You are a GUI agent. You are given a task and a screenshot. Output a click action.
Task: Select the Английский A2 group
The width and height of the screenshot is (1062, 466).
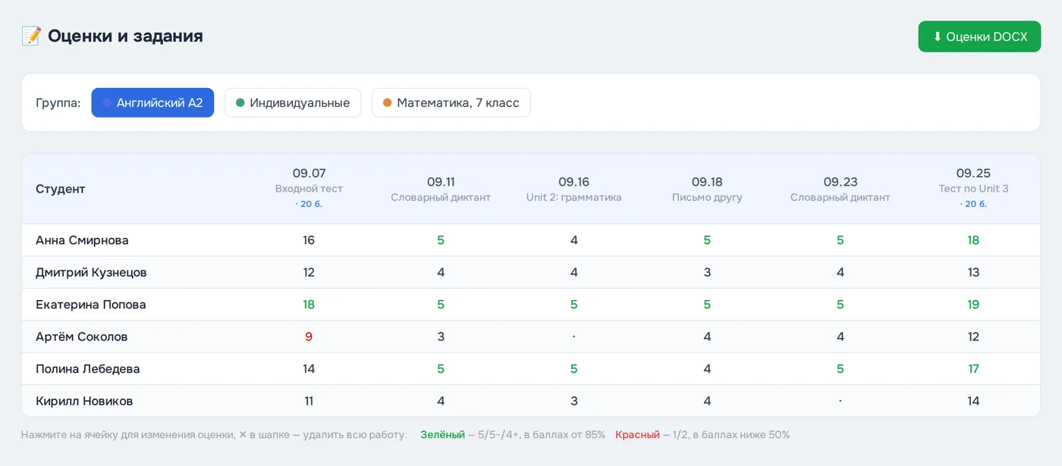[x=152, y=103]
